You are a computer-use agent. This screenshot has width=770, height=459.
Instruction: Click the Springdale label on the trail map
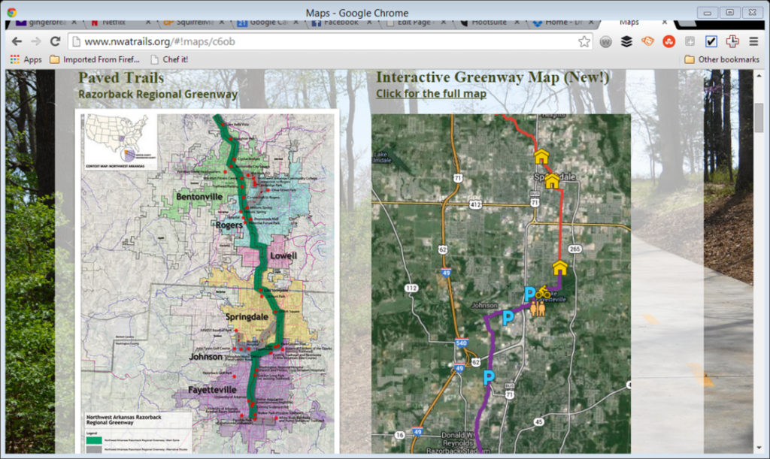tap(247, 317)
